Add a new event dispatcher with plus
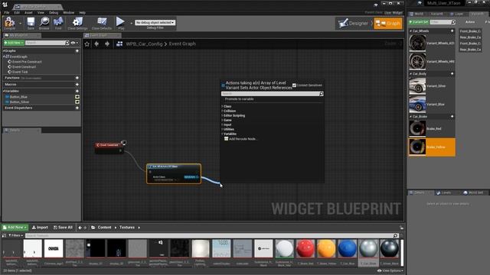The image size is (490, 275). (77, 108)
